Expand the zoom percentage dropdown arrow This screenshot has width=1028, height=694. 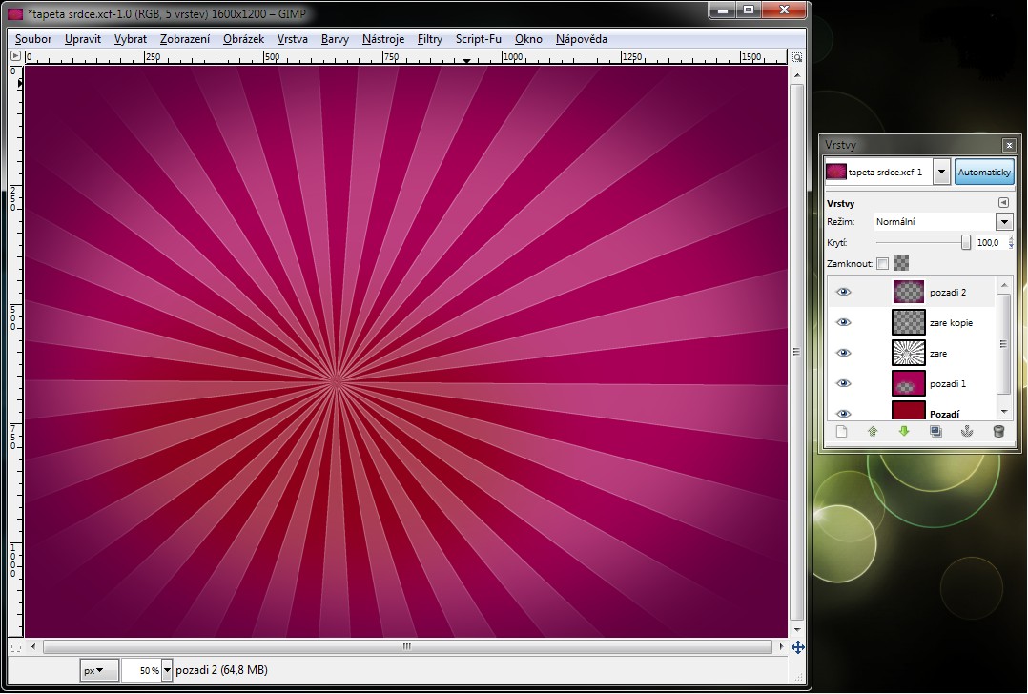pos(167,670)
